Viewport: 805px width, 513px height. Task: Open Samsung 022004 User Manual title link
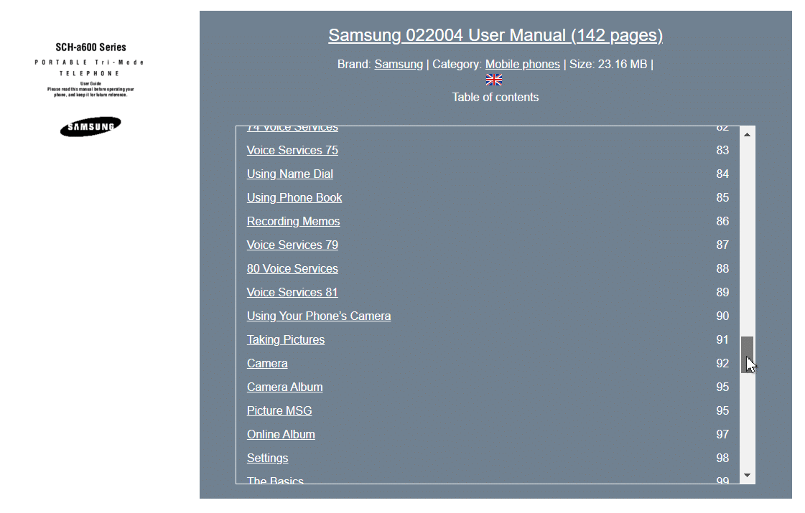pyautogui.click(x=495, y=35)
